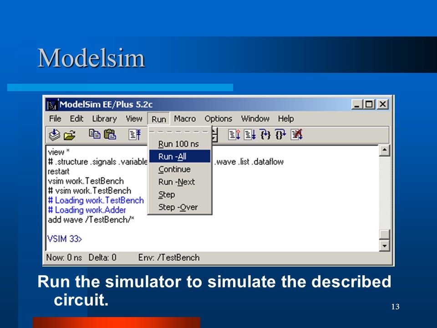This screenshot has width=437, height=328.
Task: Choose Continue from the Run menu
Action: (180, 169)
